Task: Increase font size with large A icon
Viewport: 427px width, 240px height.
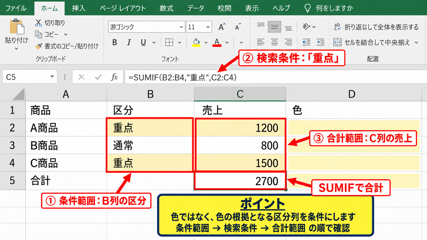Action: [222, 27]
